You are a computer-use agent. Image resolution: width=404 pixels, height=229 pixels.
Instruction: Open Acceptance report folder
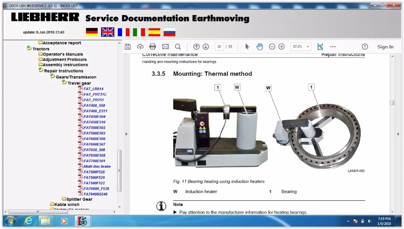click(x=62, y=43)
